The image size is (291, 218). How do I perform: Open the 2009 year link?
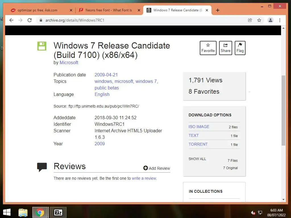coord(100,144)
